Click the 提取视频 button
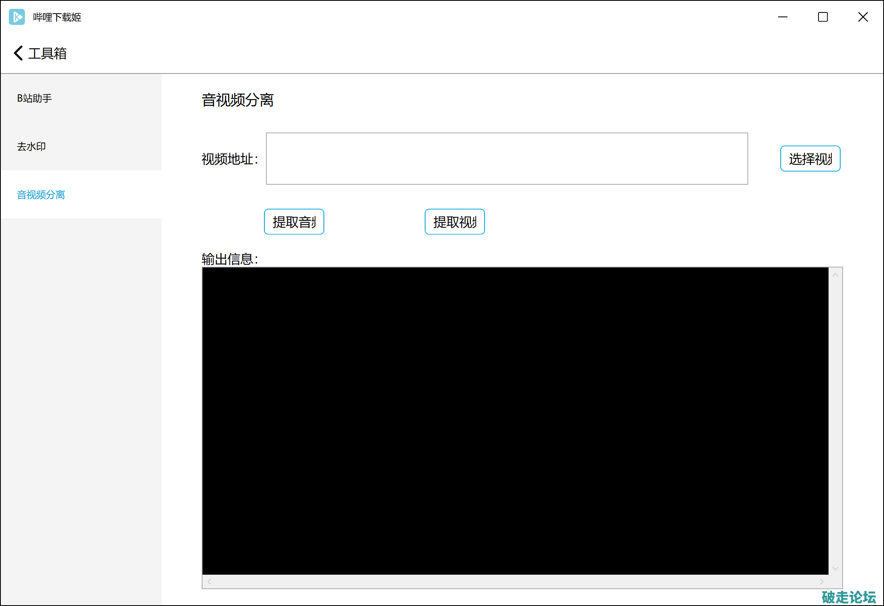This screenshot has width=884, height=606. (454, 222)
